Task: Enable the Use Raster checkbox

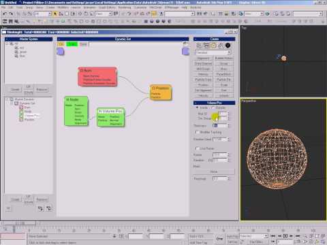Action: point(197,148)
